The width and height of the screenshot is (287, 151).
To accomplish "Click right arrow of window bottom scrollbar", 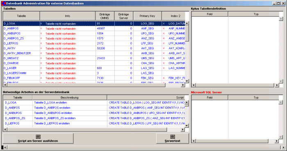I will pyautogui.click(x=284, y=147).
